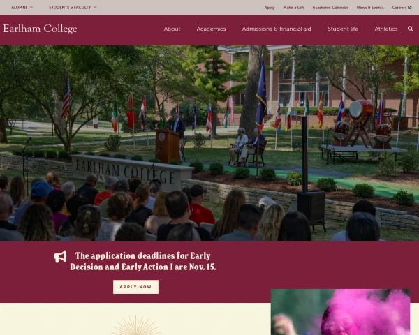Click the Apply Now button

(135, 287)
